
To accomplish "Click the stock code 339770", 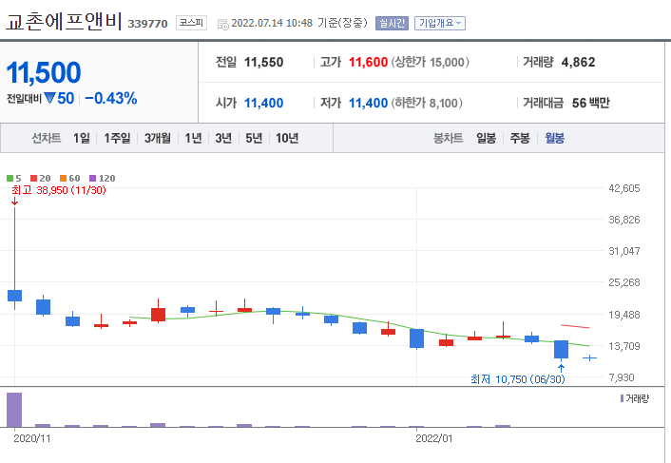I will point(147,24).
